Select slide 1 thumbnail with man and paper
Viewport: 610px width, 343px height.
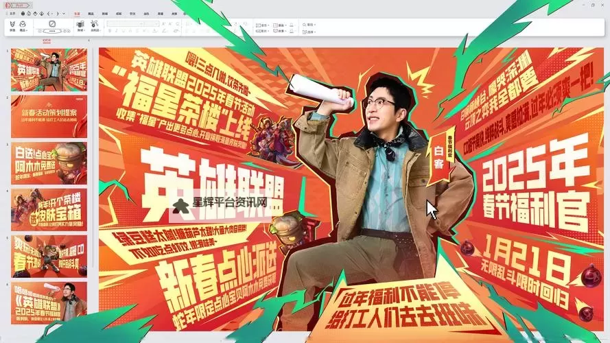[49, 69]
